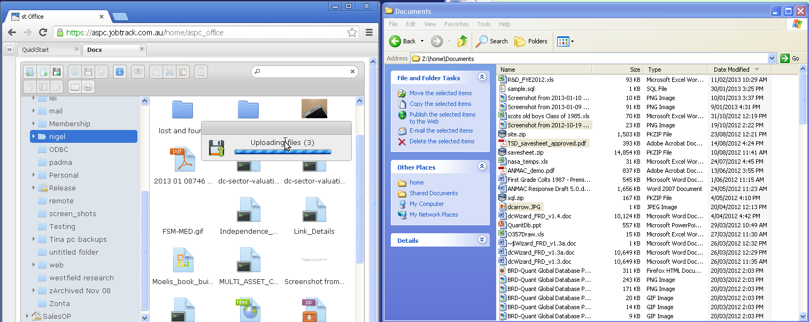Select the cut scissors icon
The height and width of the screenshot is (322, 809).
pyautogui.click(x=169, y=72)
